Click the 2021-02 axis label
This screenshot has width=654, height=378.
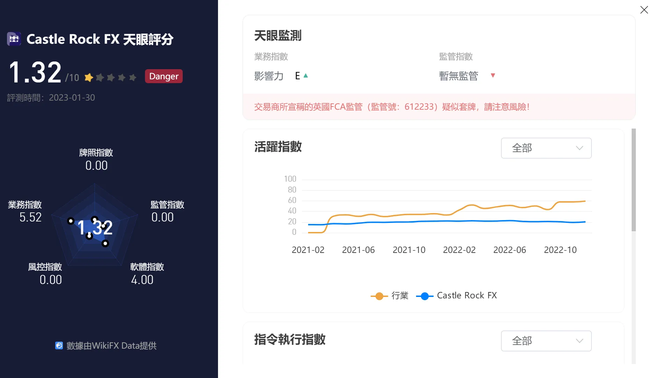coord(308,250)
